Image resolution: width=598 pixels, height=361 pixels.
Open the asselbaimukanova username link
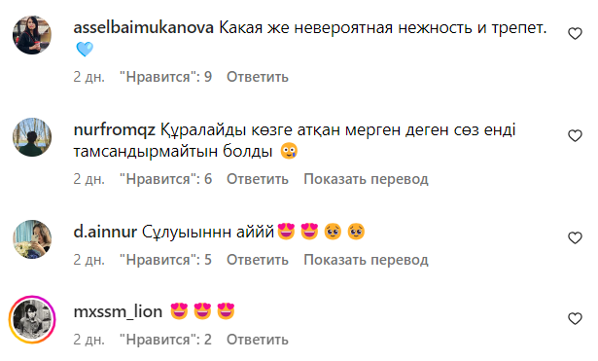coord(143,28)
